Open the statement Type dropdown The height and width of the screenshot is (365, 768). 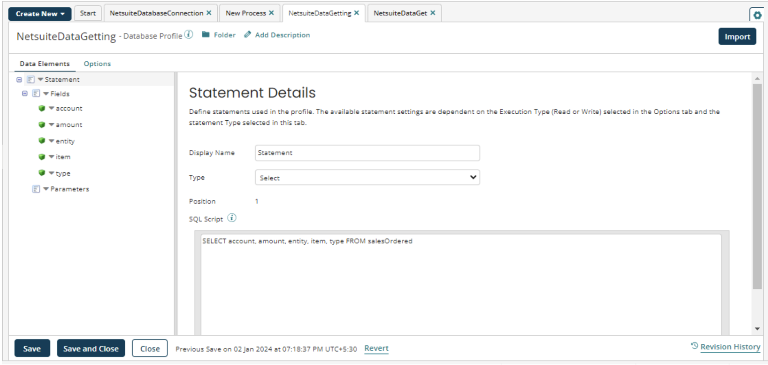[367, 177]
